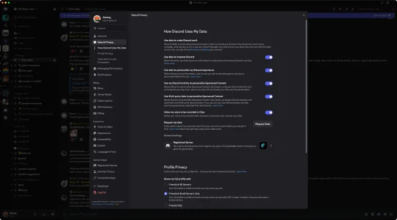Screen dimensions: 397x220
Task: Click the Comet game thumbnail
Action: click(263, 145)
